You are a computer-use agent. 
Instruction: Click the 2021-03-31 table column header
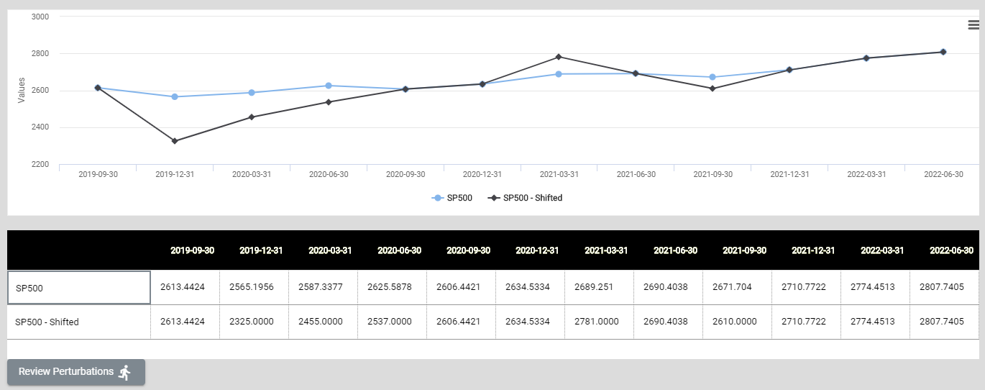pyautogui.click(x=606, y=250)
